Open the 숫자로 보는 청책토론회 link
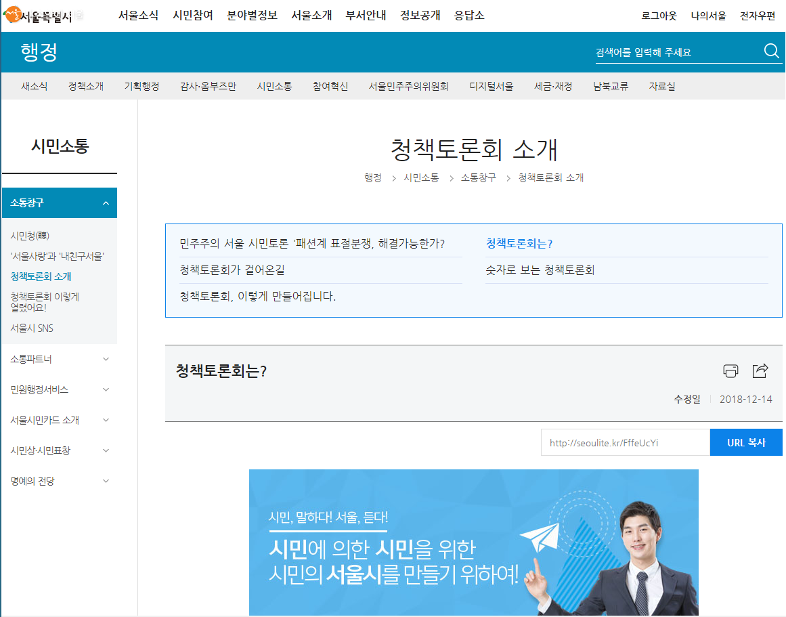Image resolution: width=786 pixels, height=617 pixels. pyautogui.click(x=540, y=270)
